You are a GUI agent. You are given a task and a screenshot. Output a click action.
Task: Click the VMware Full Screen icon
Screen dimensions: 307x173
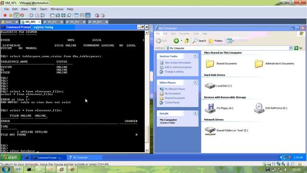63,15
